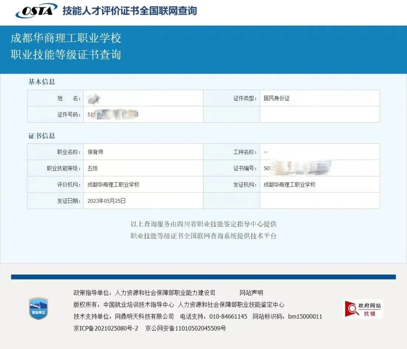Open the 京公网安备11010502045509号 link

(x=186, y=328)
